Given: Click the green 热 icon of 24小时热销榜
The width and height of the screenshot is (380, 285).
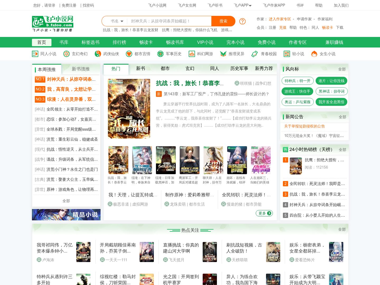Looking at the screenshot, I should point(285,150).
